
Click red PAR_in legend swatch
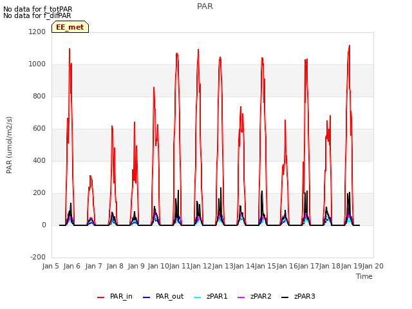tap(100, 297)
